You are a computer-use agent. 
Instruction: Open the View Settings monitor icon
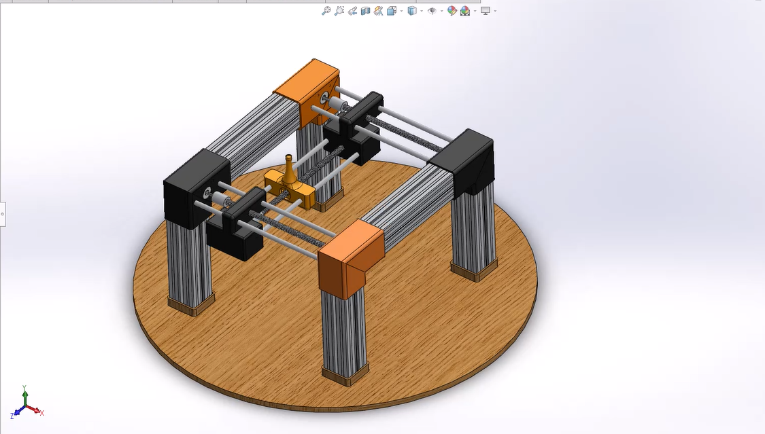(485, 11)
